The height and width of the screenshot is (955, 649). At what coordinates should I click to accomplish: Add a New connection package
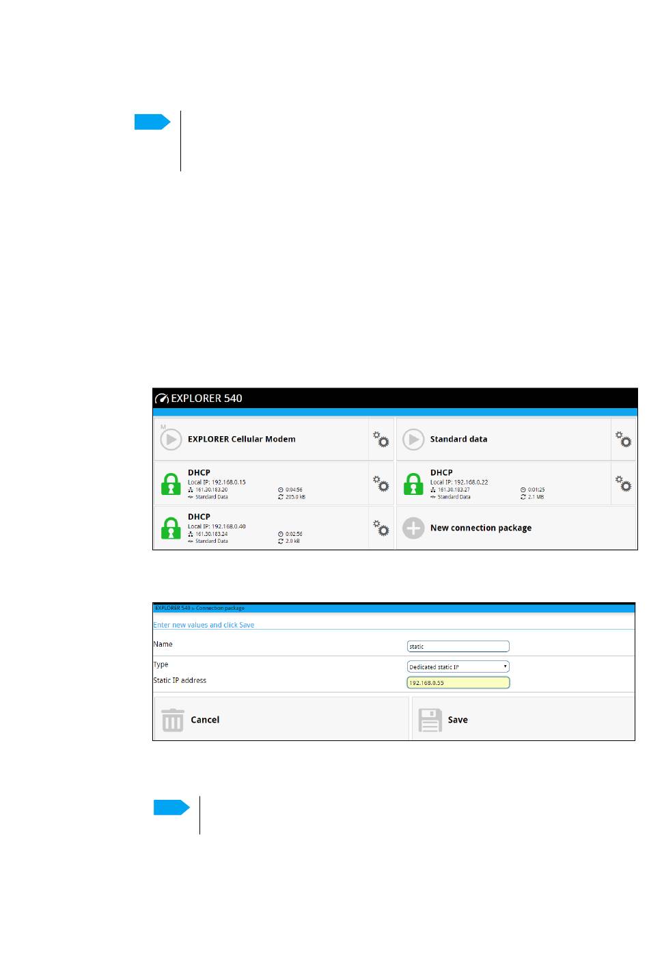(516, 528)
